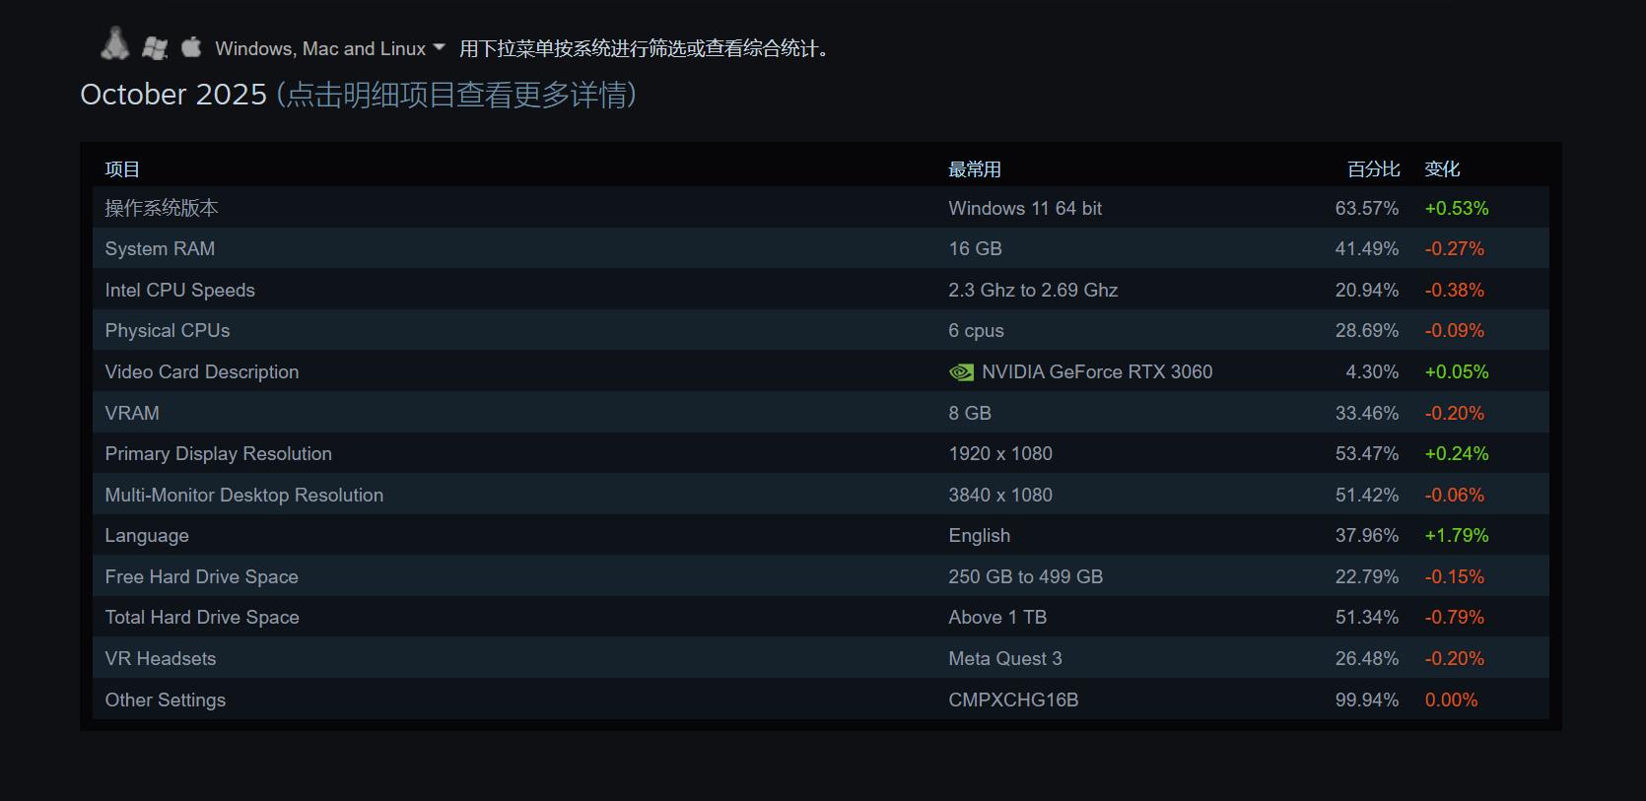Screen dimensions: 1646x801
Task: Expand Total Hard Drive Space row
Action: tap(202, 618)
